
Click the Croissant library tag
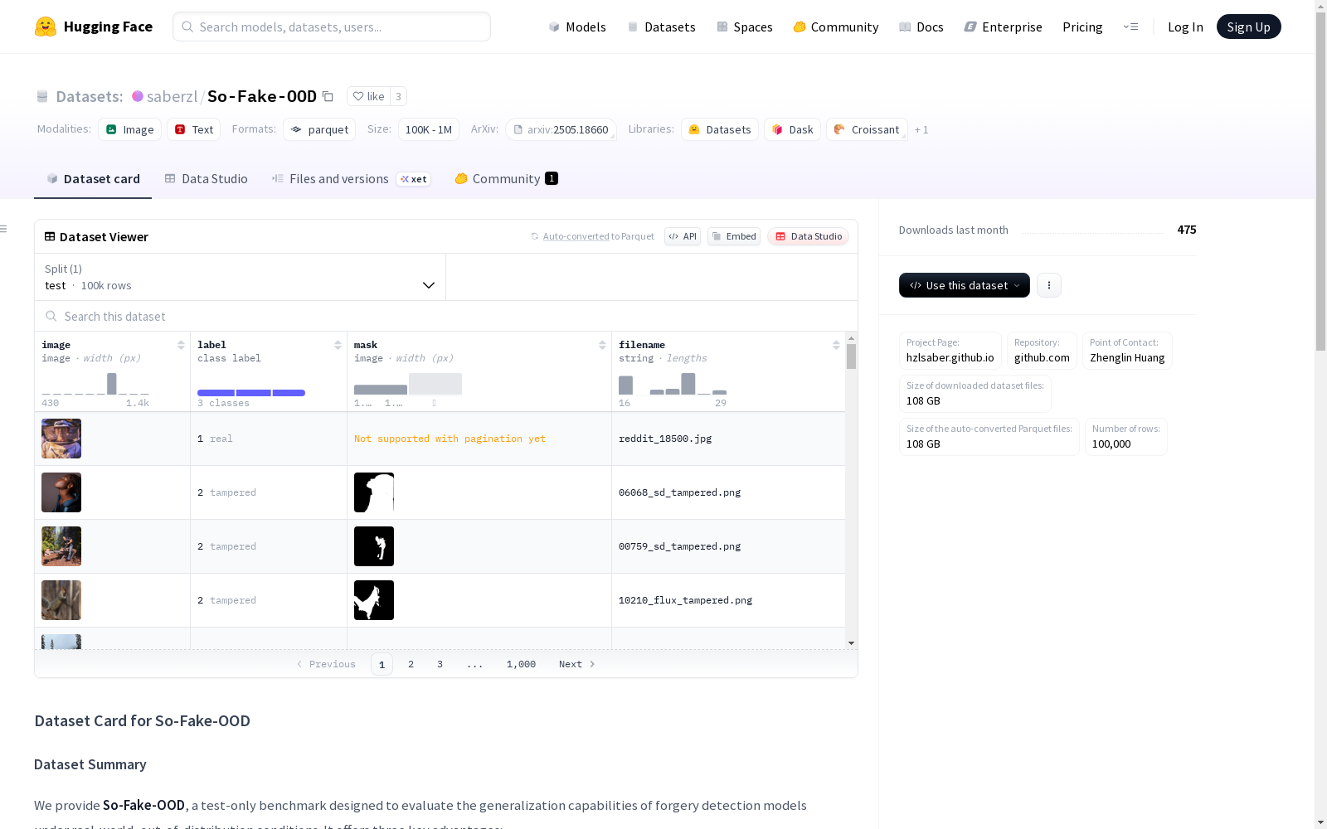click(867, 129)
